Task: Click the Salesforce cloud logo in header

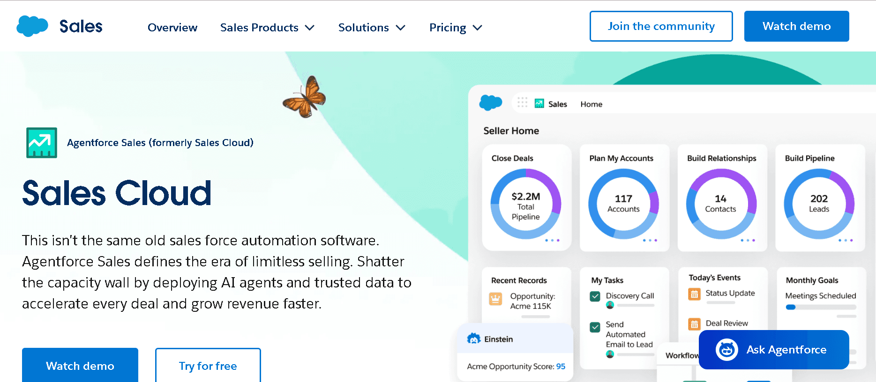Action: tap(32, 26)
